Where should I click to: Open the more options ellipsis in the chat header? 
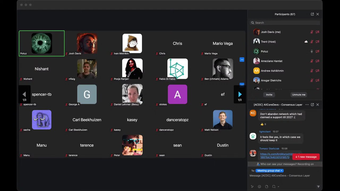pyautogui.click(x=307, y=105)
